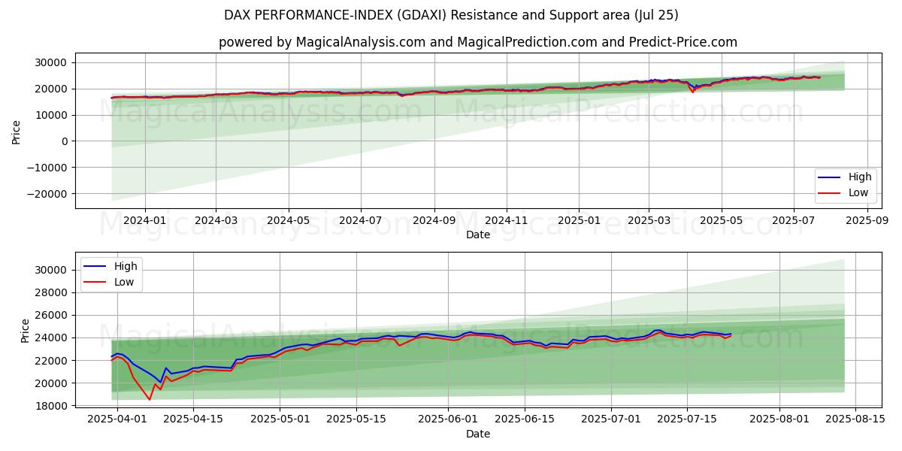Click the blue line sample in the lower legend

[95, 267]
